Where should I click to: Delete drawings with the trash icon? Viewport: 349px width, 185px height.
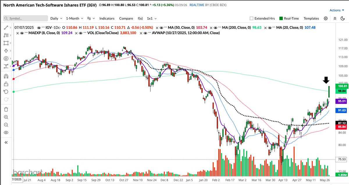point(6,109)
